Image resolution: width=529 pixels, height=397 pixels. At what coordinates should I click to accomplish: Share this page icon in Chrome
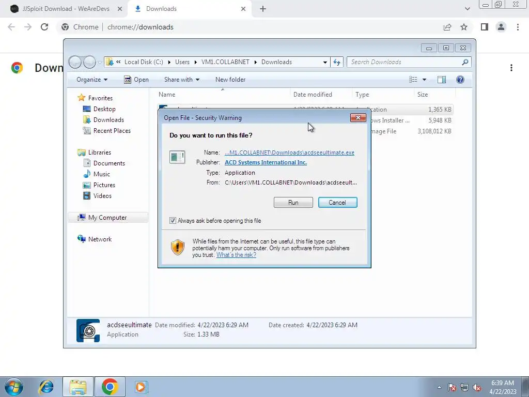coord(447,27)
